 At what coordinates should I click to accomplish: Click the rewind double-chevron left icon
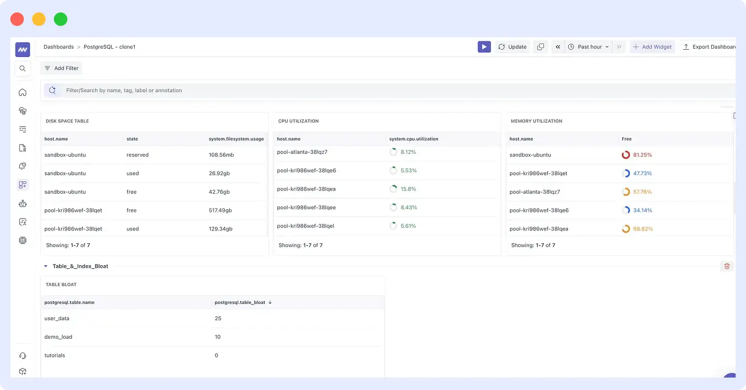pyautogui.click(x=558, y=47)
